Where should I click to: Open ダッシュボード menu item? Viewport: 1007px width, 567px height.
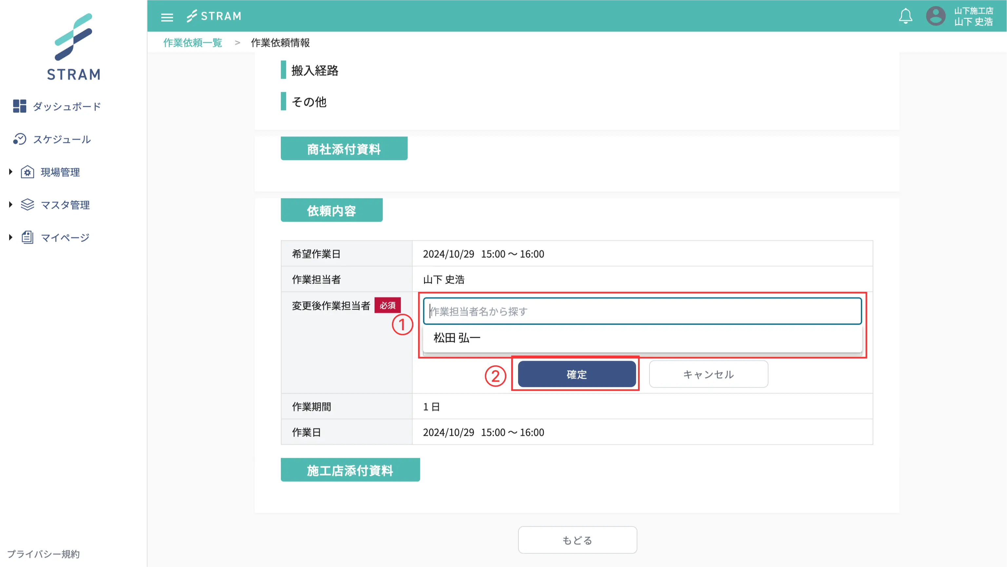click(67, 107)
